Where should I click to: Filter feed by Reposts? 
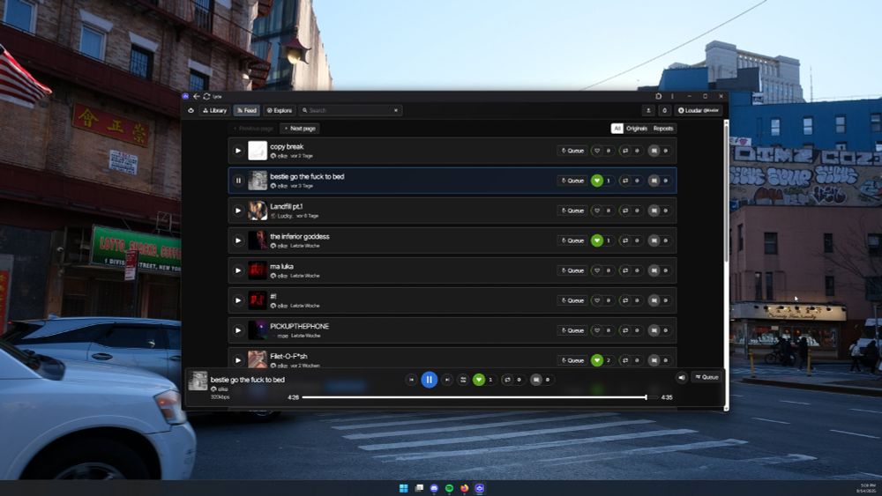663,129
